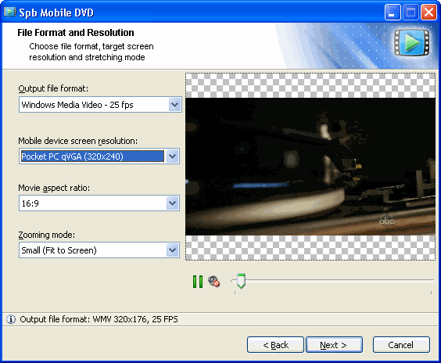This screenshot has height=363, width=441.
Task: Close the Spb Mobile DVD window
Action: pos(428,13)
